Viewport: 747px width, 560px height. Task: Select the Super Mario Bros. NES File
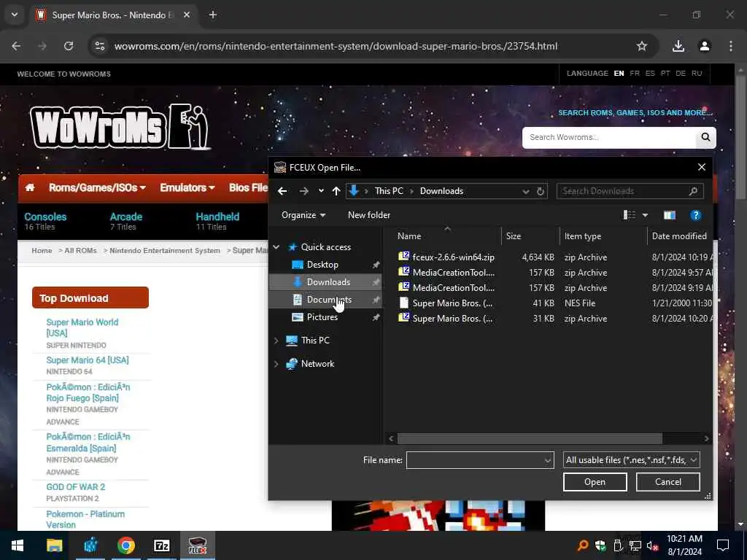pos(452,303)
